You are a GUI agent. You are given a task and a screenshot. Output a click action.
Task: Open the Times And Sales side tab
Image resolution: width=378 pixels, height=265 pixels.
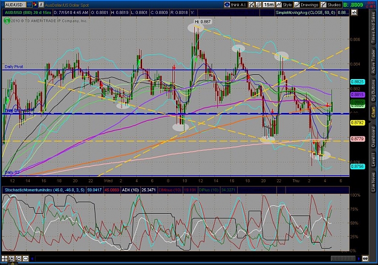(x=373, y=28)
